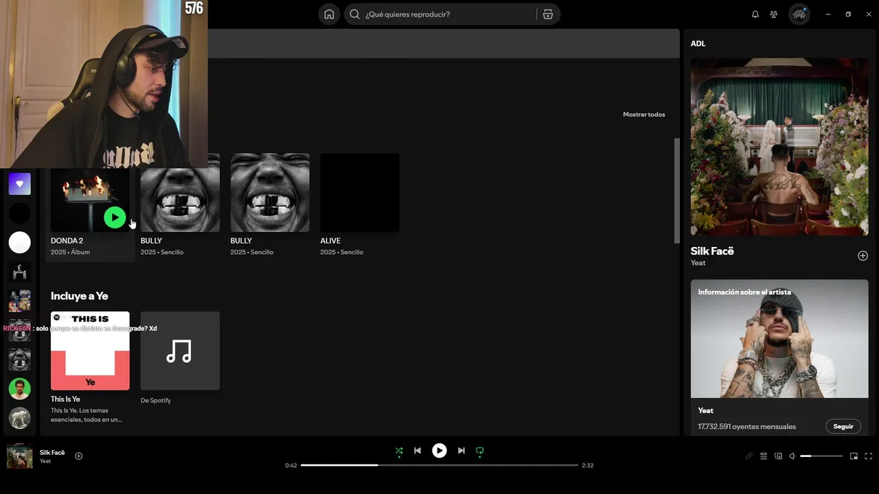Open Silk Facë title in bottom player bar
The width and height of the screenshot is (879, 494).
52,453
